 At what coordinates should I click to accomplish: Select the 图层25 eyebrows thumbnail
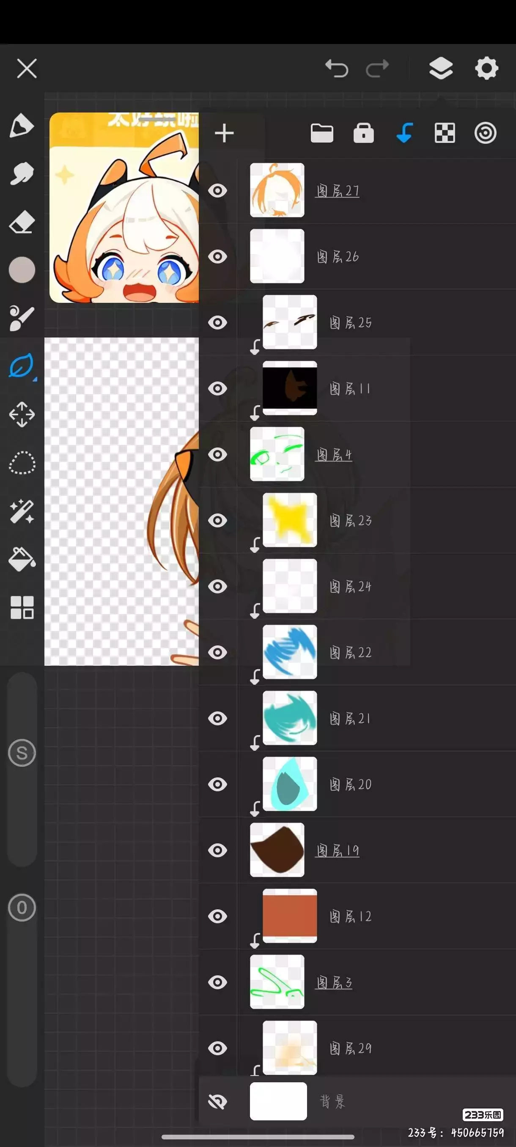[x=290, y=322]
